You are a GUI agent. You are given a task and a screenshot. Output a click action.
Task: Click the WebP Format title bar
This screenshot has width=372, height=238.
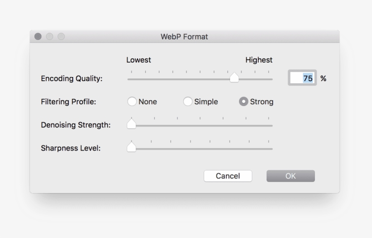tap(184, 37)
